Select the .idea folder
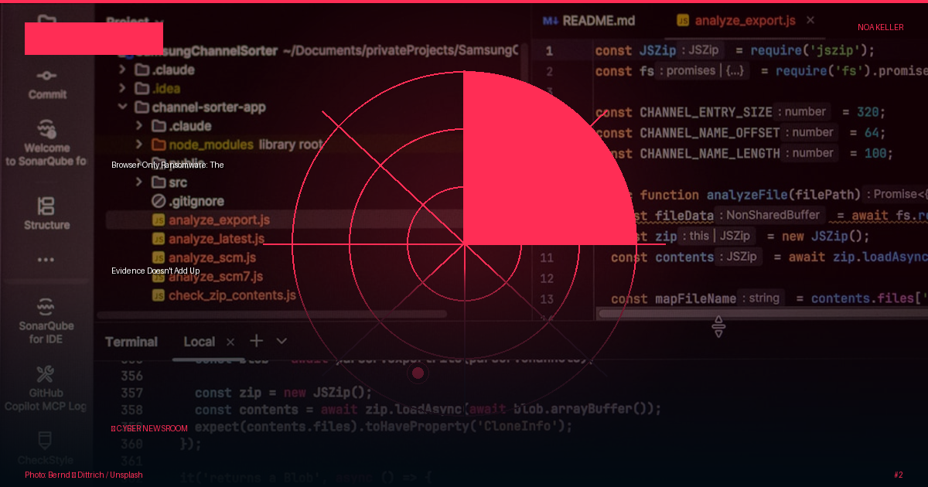The width and height of the screenshot is (928, 487). click(x=165, y=88)
